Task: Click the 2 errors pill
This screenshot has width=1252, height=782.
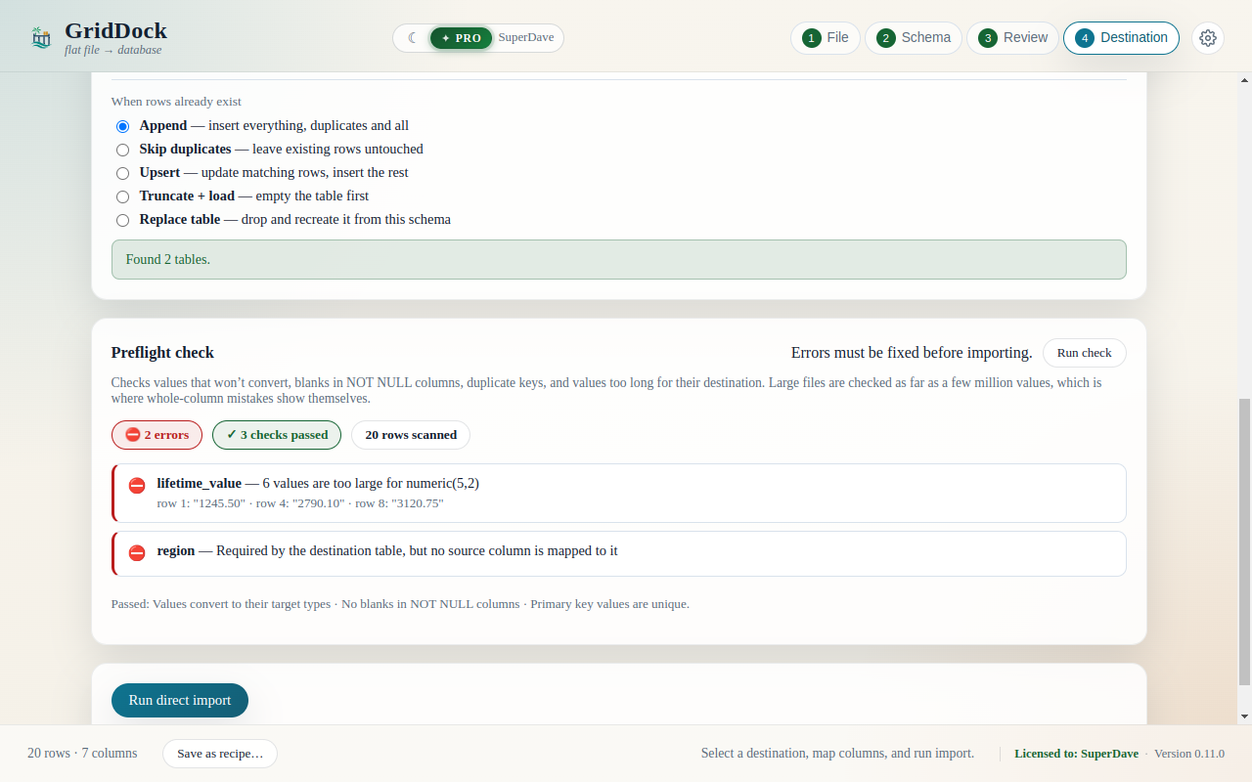Action: click(x=156, y=435)
